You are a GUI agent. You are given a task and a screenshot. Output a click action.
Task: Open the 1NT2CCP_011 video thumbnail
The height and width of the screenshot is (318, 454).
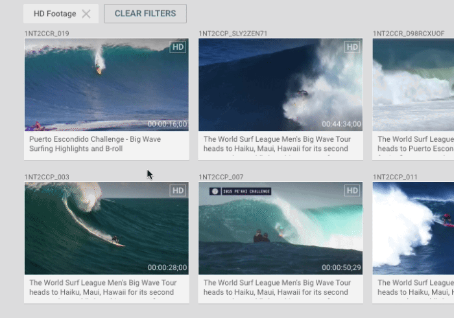coord(414,228)
